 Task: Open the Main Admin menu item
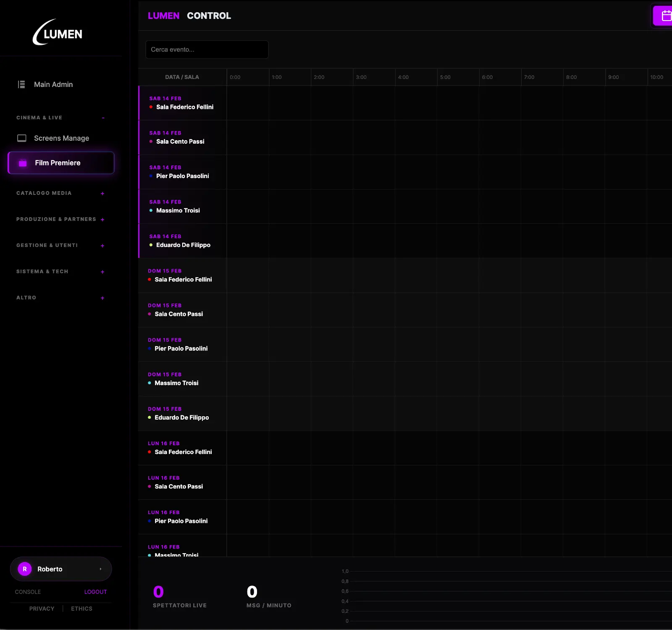coord(53,84)
